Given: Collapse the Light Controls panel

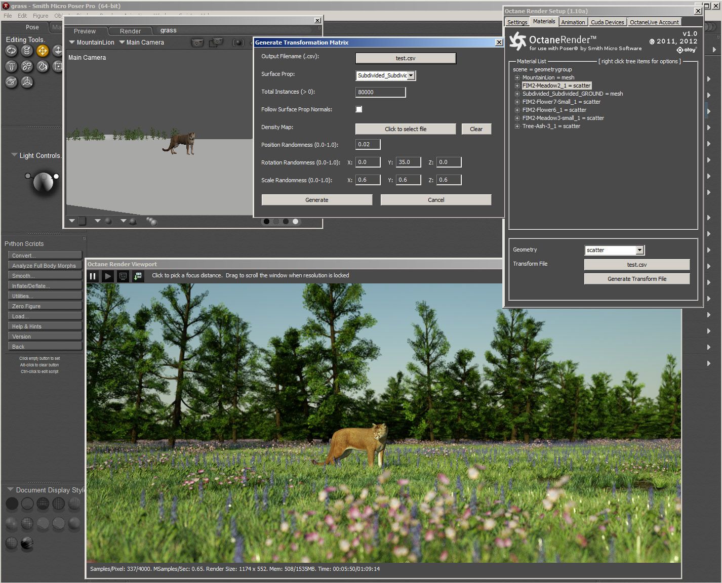Looking at the screenshot, I should (x=14, y=155).
